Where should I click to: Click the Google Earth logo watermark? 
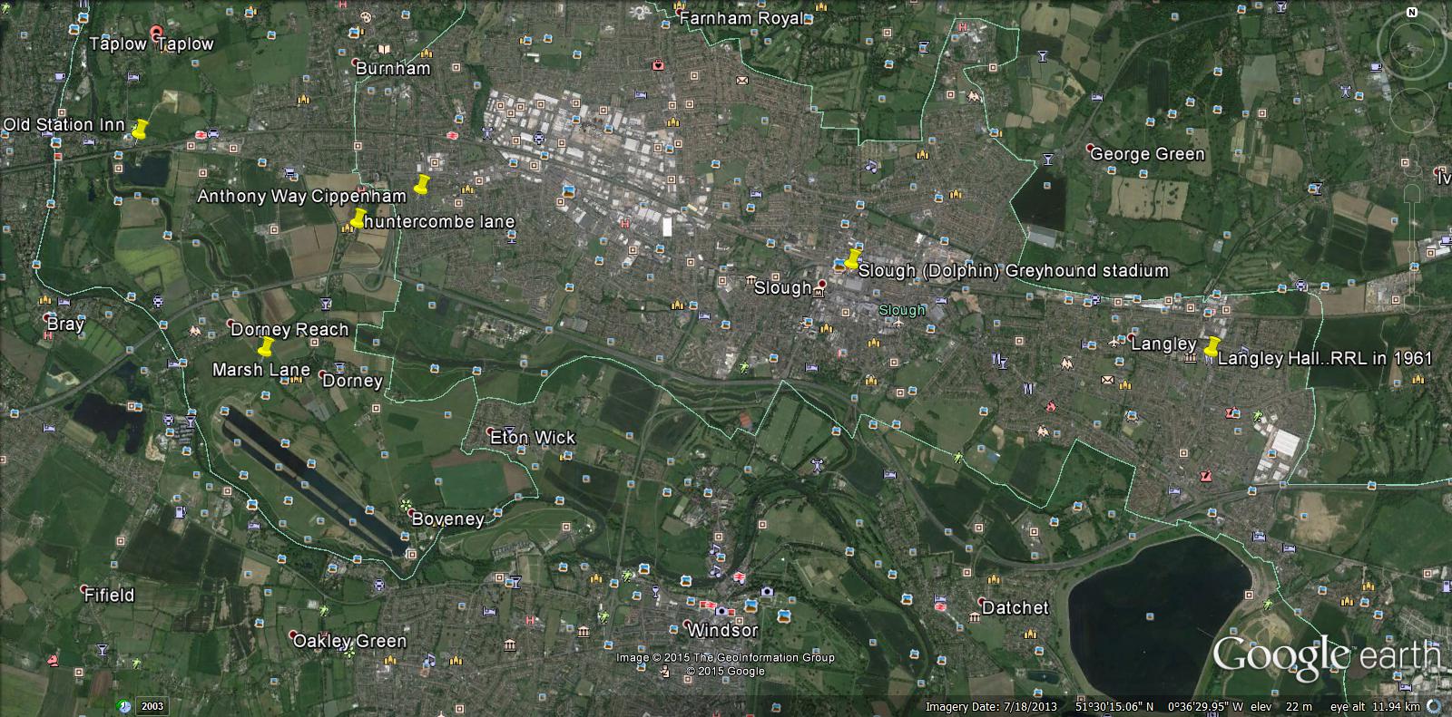coord(1326,656)
